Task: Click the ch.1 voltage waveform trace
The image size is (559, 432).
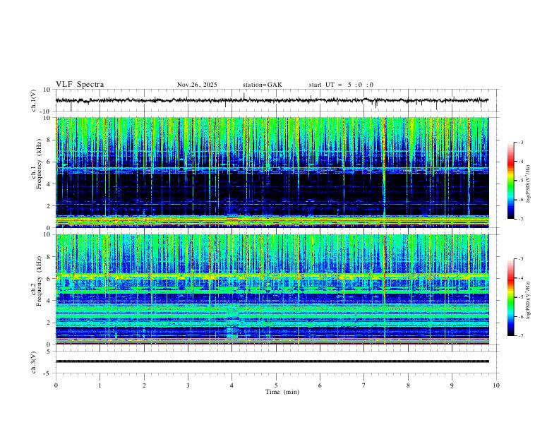Action: pyautogui.click(x=272, y=100)
